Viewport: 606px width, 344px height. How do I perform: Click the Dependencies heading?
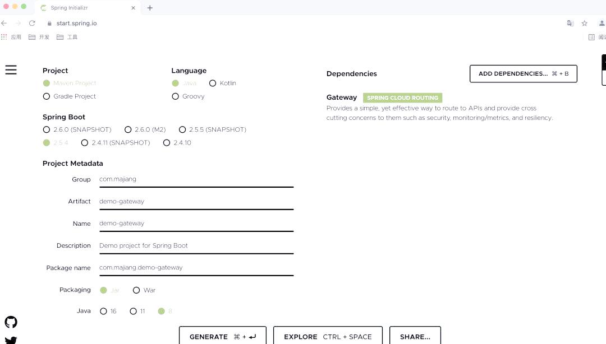(x=351, y=74)
